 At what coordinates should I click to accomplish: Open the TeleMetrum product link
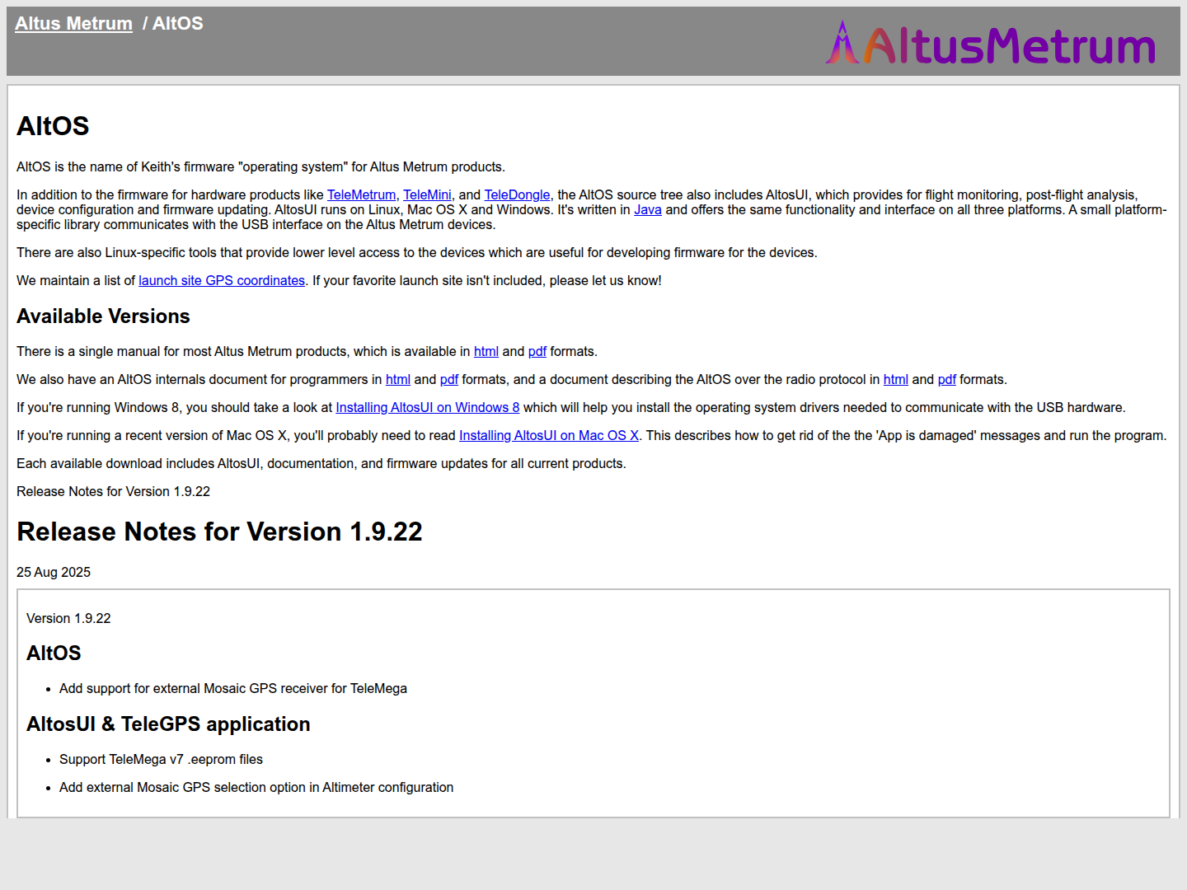361,194
